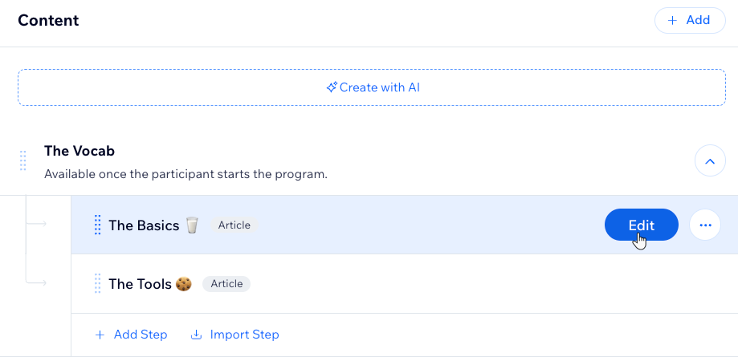Viewport: 738px width, 357px height.
Task: Select the drag handle of The Basics step
Action: [97, 225]
